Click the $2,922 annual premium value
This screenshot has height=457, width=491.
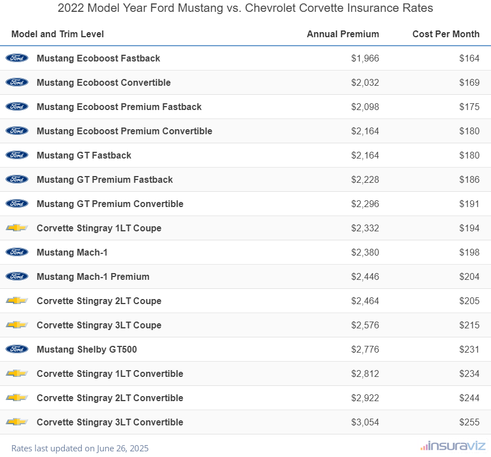(x=365, y=398)
